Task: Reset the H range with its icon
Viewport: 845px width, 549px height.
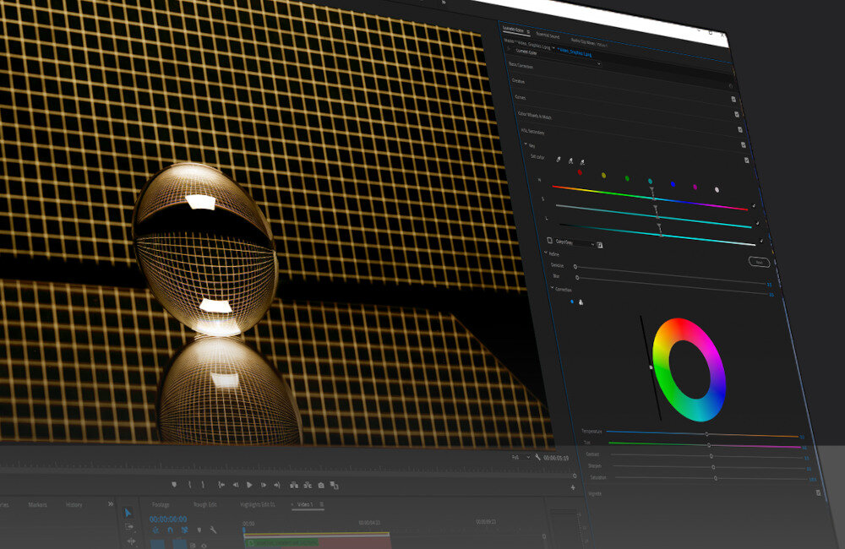Action: [x=754, y=206]
